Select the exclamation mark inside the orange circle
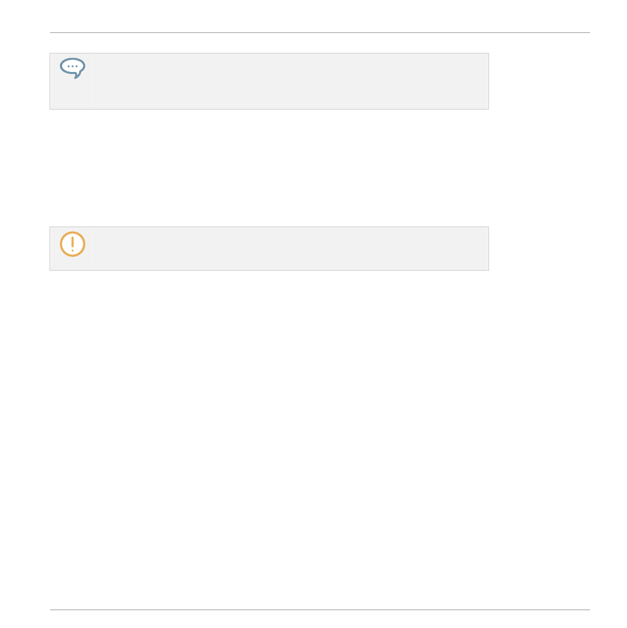The width and height of the screenshot is (627, 628). click(x=73, y=244)
